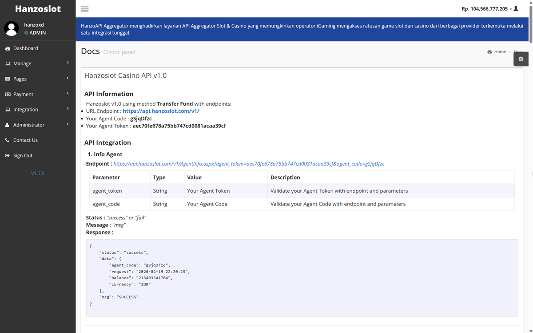Click the balance value 213493341704 in response
The image size is (533, 333).
152,278
